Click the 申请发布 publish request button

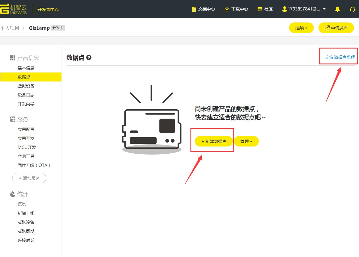[x=336, y=28]
